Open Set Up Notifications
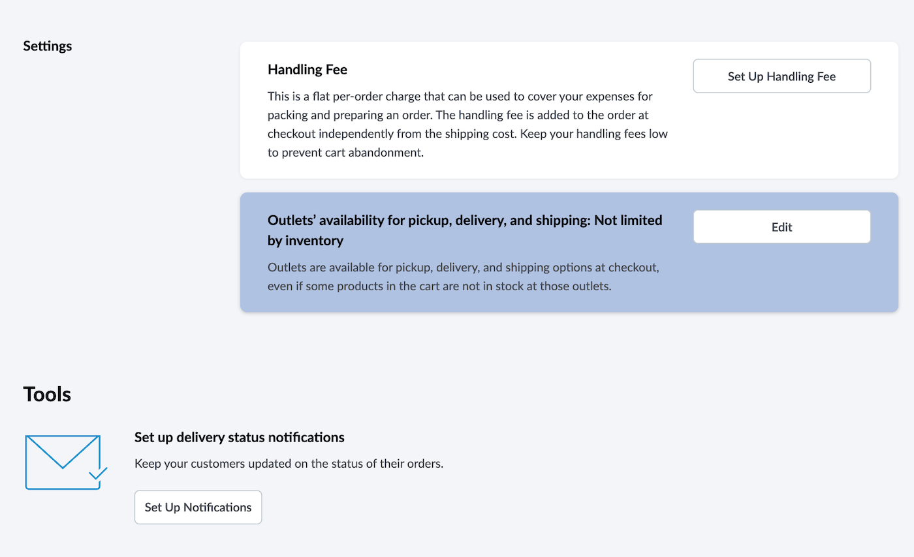This screenshot has width=914, height=557. coord(198,507)
